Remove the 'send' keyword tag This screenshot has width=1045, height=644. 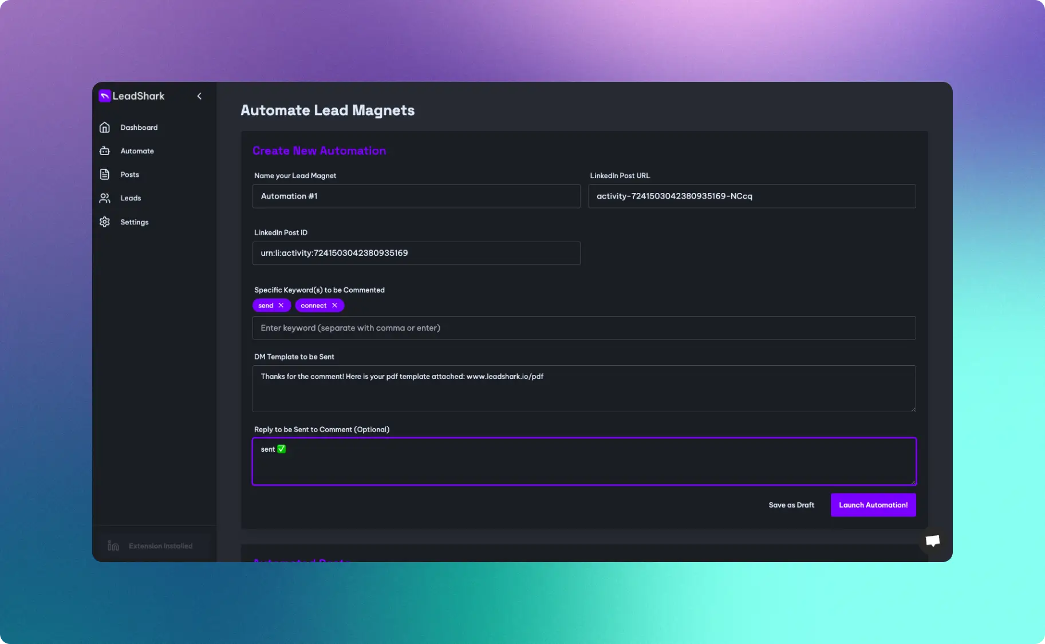pos(281,305)
